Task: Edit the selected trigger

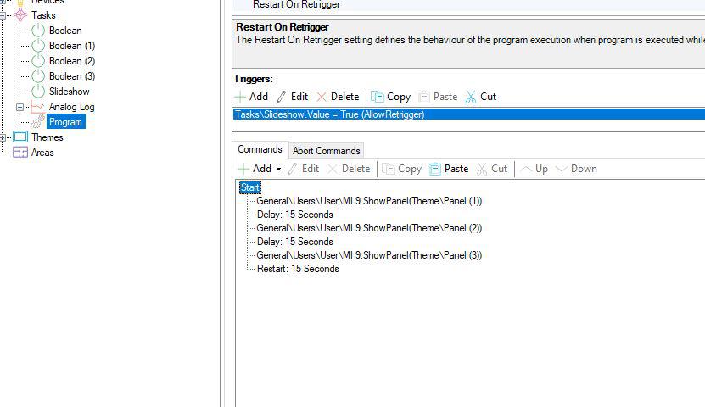Action: tap(292, 97)
